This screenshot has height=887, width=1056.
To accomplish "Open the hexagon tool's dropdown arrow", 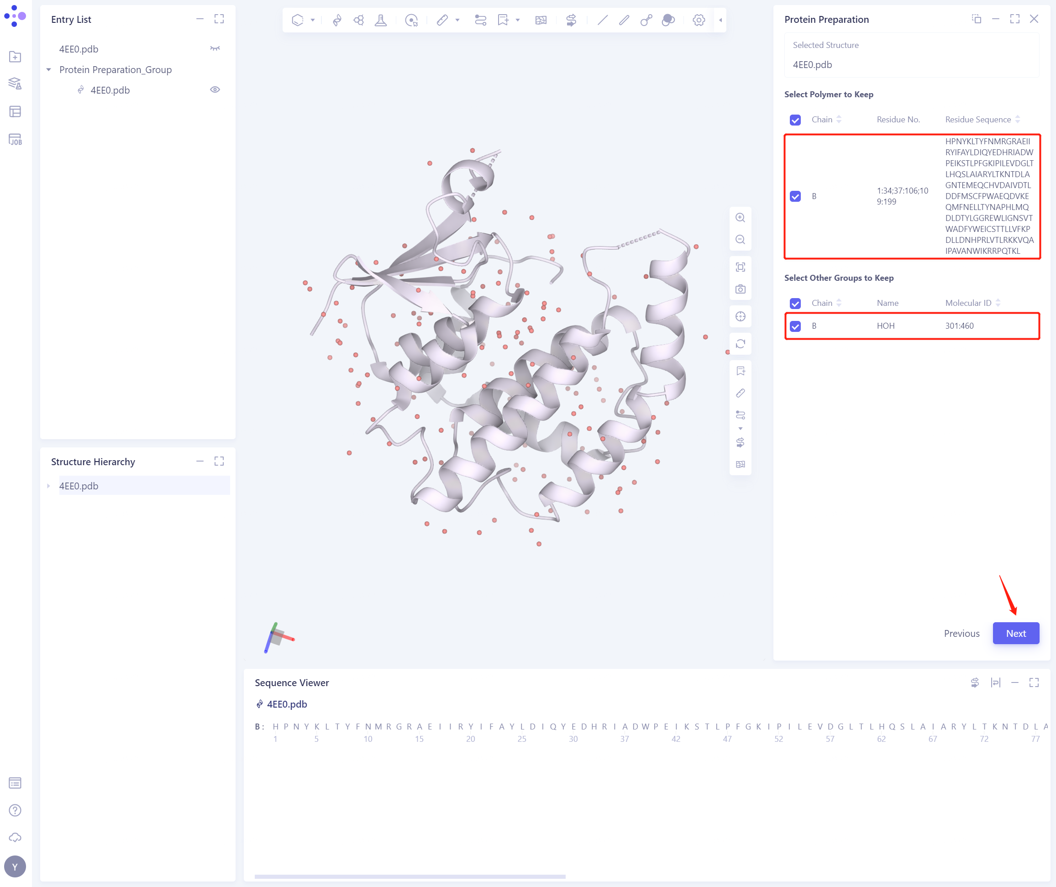I will click(312, 20).
